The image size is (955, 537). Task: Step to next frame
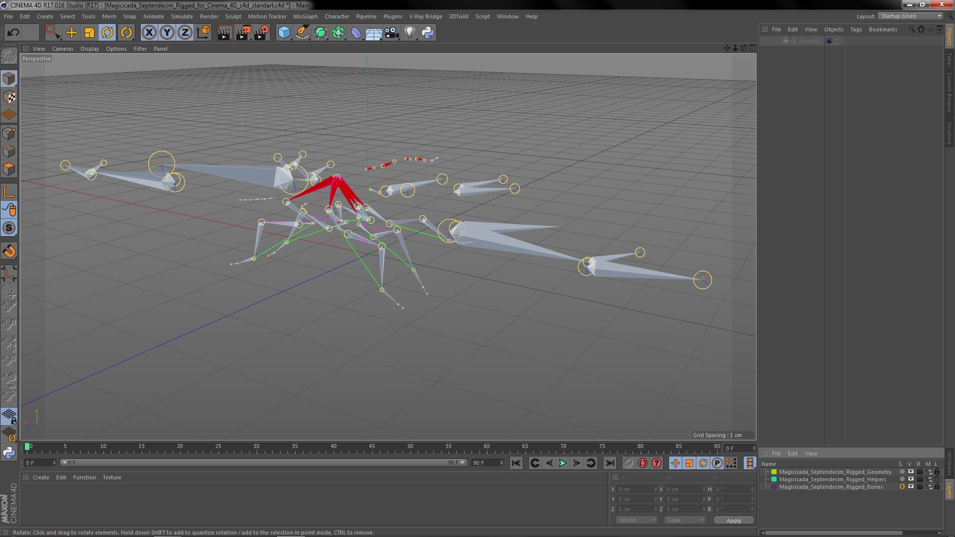pos(576,463)
